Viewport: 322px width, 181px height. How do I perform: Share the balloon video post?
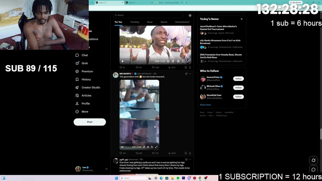tap(190, 67)
